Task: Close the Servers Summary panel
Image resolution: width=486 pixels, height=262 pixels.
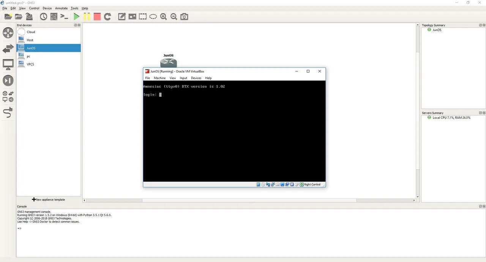Action: click(x=484, y=113)
